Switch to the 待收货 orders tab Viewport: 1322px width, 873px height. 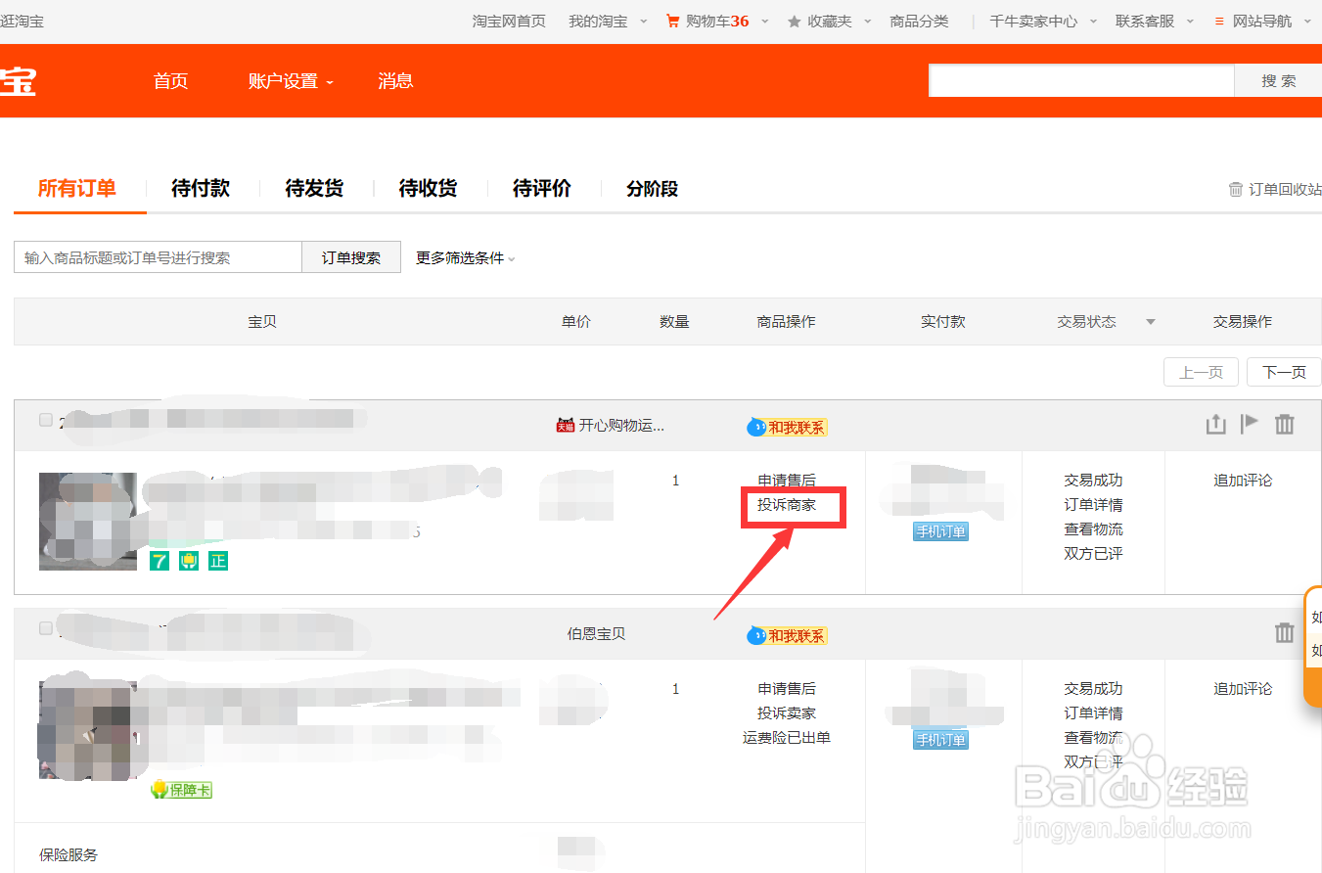tap(428, 188)
